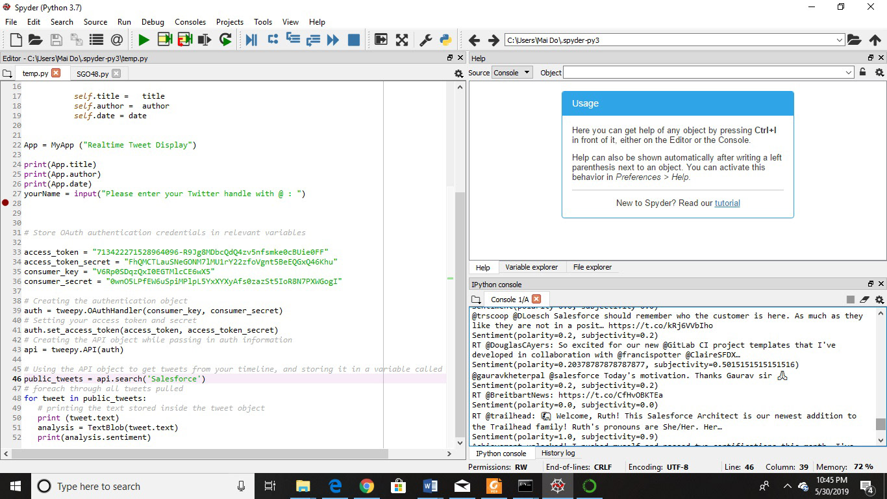This screenshot has width=887, height=499.
Task: Expand working directory path dropdown
Action: 840,40
